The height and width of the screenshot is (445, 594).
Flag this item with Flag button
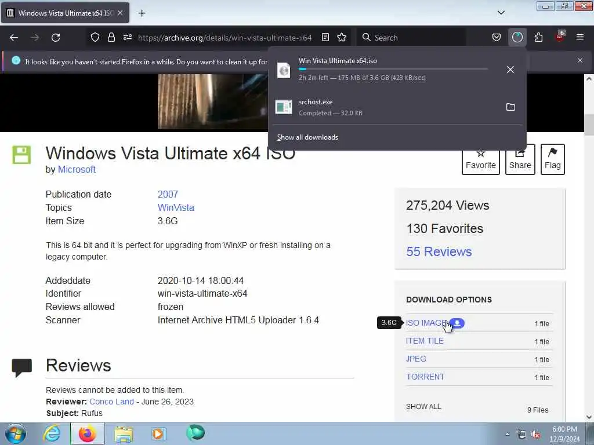(553, 159)
